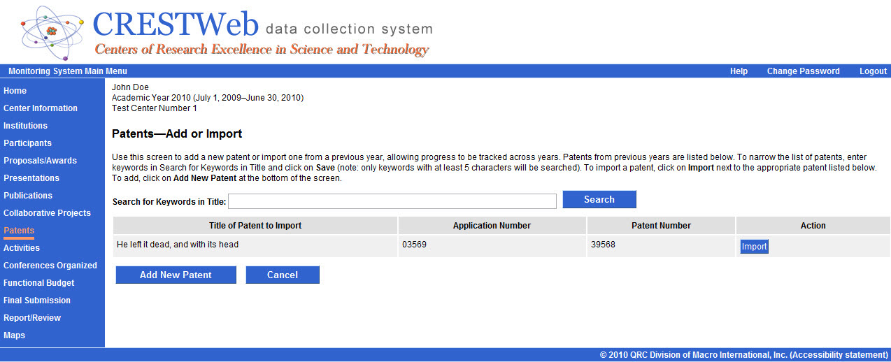Navigate to Final Submission

(37, 301)
